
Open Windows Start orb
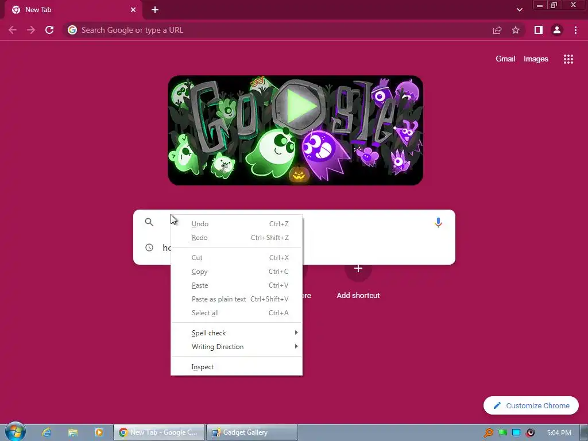[15, 432]
